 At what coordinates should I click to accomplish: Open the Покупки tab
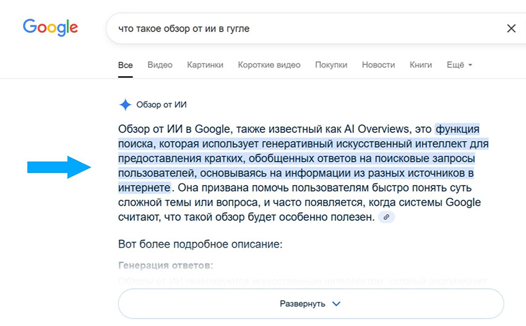tap(331, 65)
